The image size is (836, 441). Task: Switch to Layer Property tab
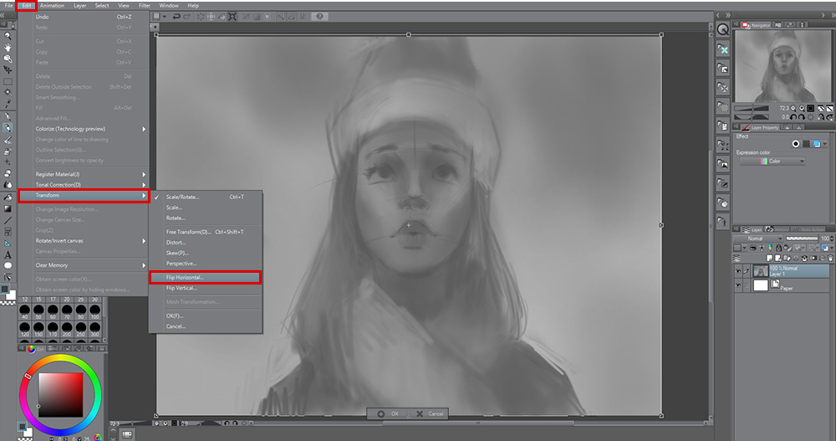click(x=761, y=127)
